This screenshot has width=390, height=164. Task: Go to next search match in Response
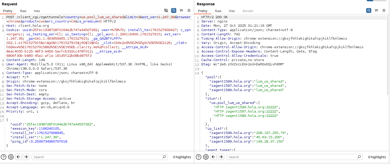[x=221, y=157]
